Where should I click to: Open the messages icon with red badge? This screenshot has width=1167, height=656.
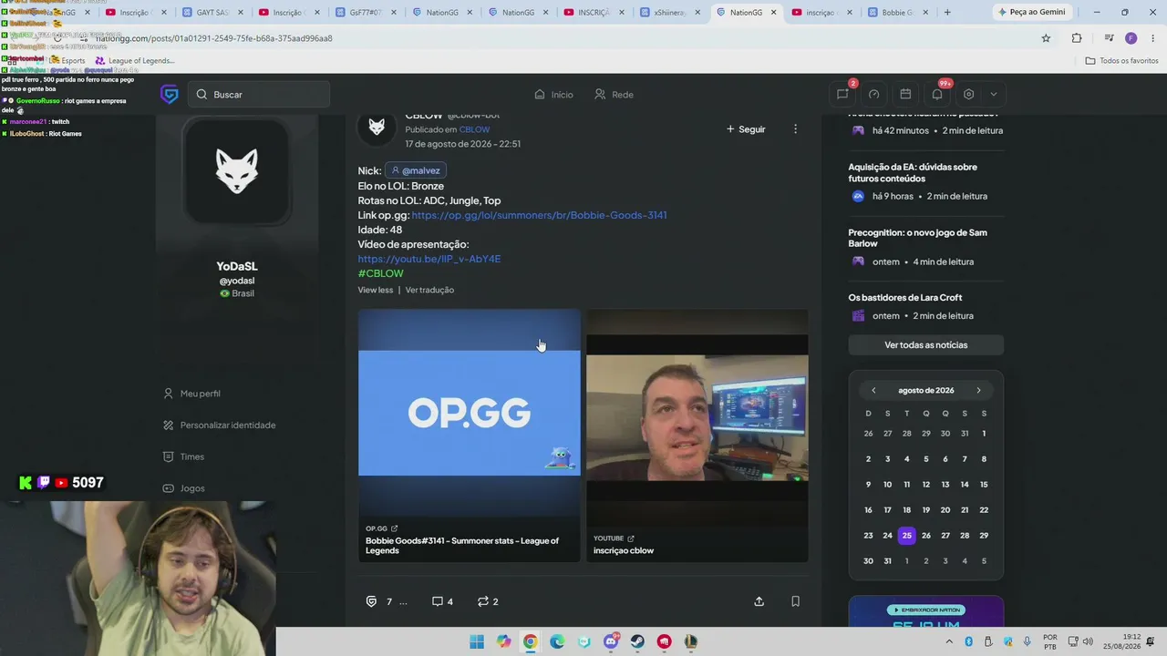point(843,94)
